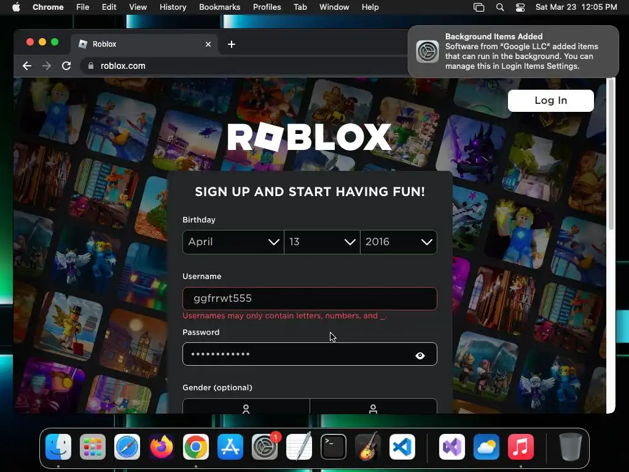Screen dimensions: 629x472
Task: Click the Stage Manager menu bar icon
Action: (x=479, y=7)
